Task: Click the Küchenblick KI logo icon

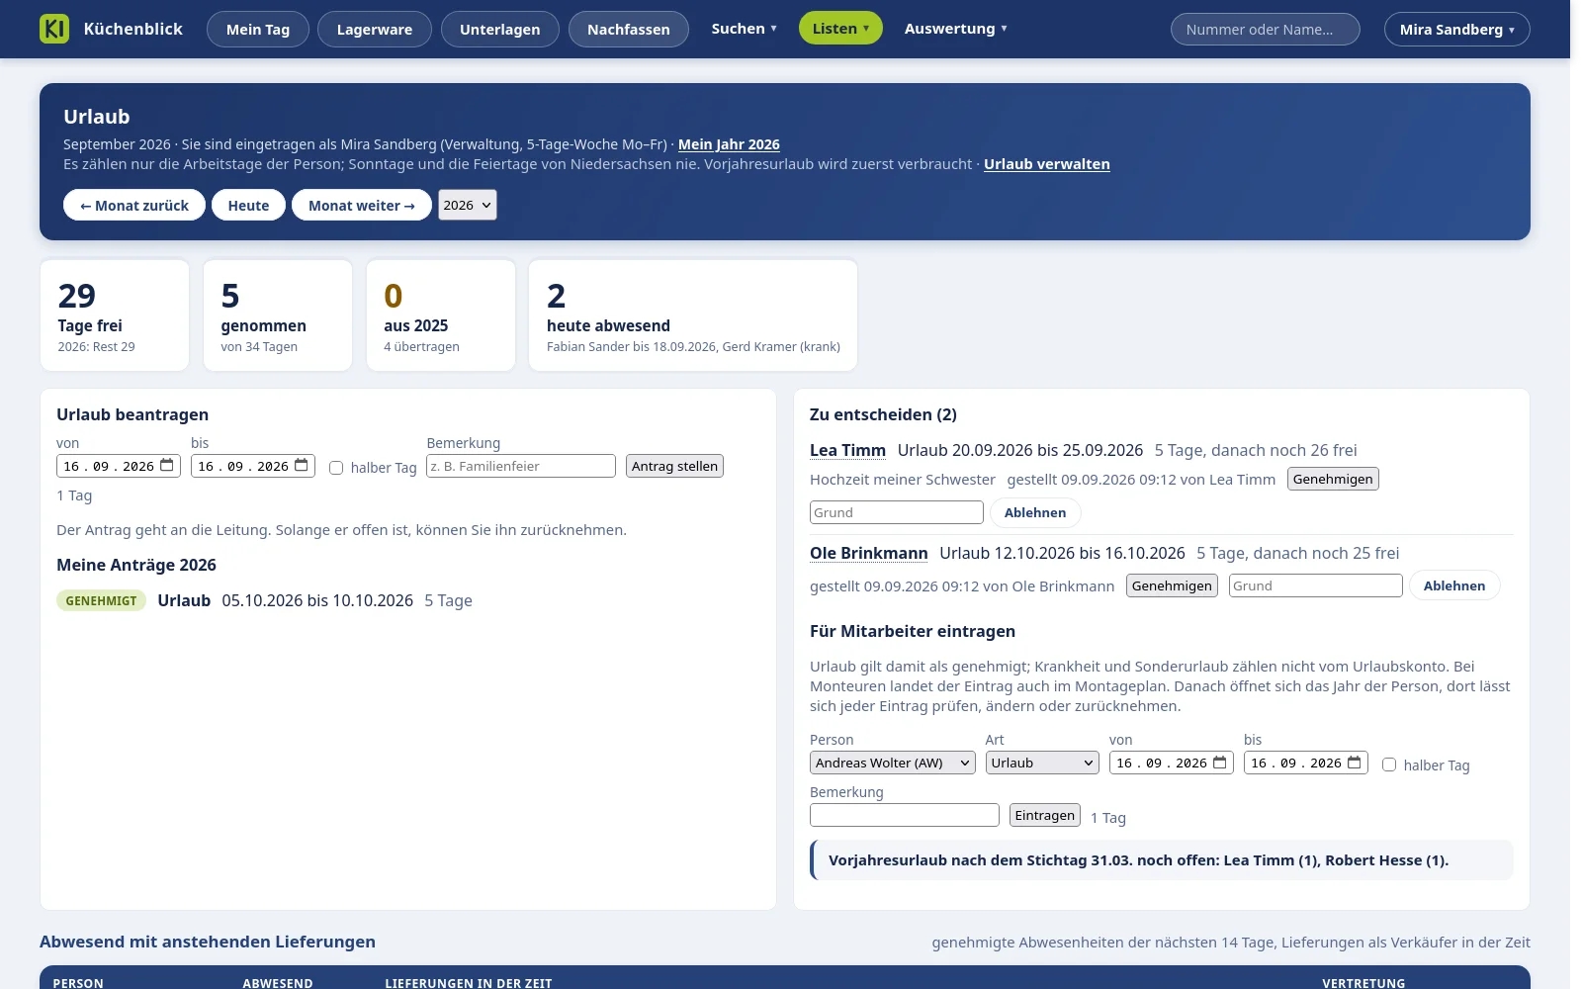Action: [x=54, y=29]
